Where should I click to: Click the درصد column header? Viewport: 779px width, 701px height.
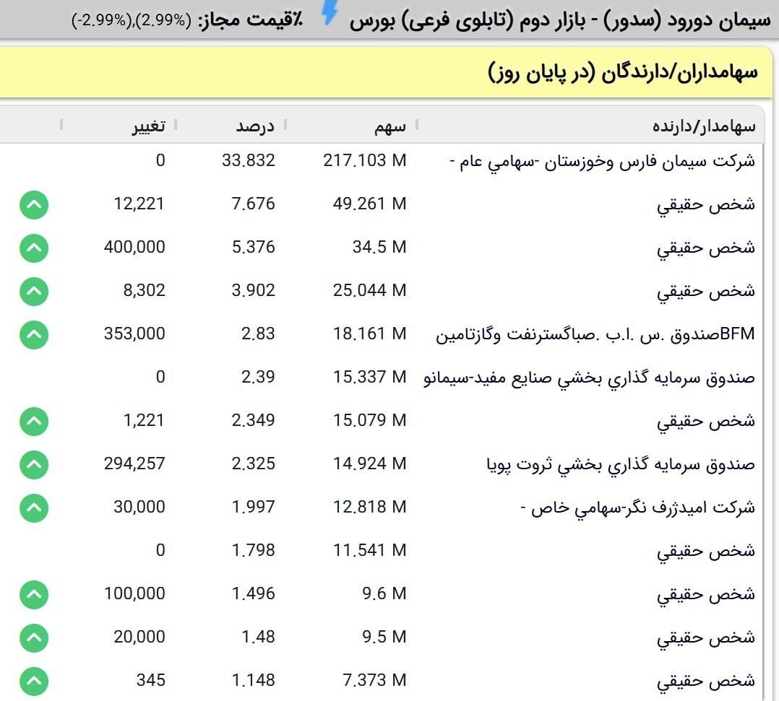(255, 126)
